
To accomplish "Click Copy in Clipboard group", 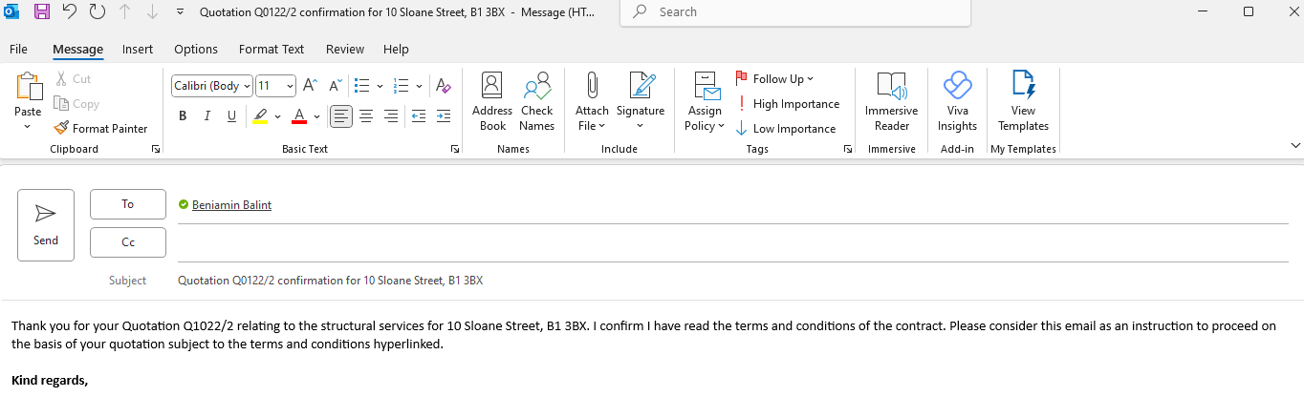I will [x=76, y=104].
